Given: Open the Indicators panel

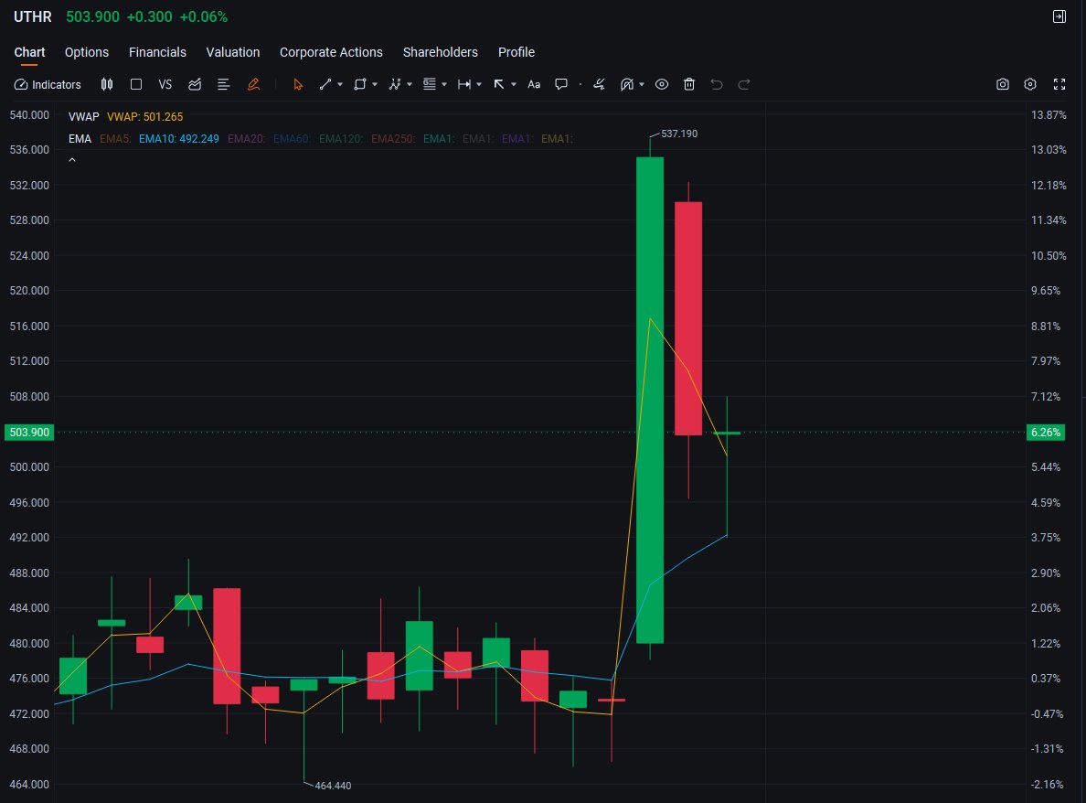Looking at the screenshot, I should 48,84.
